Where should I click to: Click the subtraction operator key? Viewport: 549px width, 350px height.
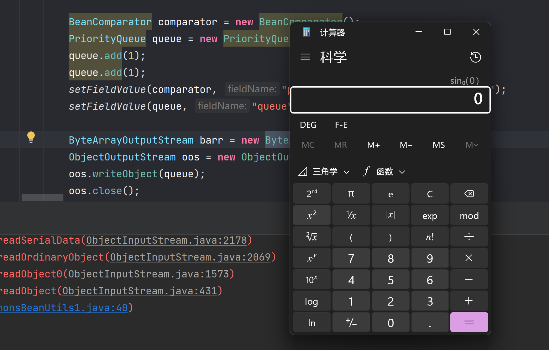point(469,280)
